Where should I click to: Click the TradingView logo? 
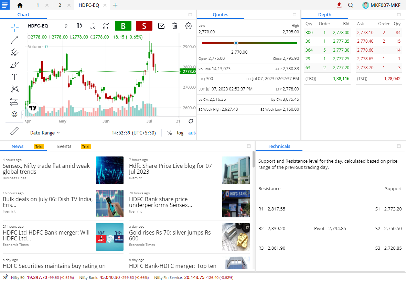[x=33, y=108]
